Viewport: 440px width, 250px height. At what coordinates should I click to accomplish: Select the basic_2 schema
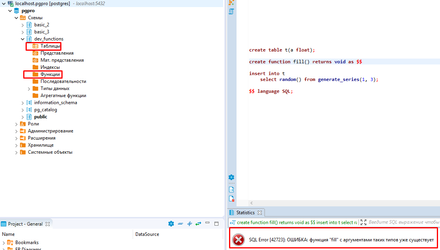tap(42, 25)
